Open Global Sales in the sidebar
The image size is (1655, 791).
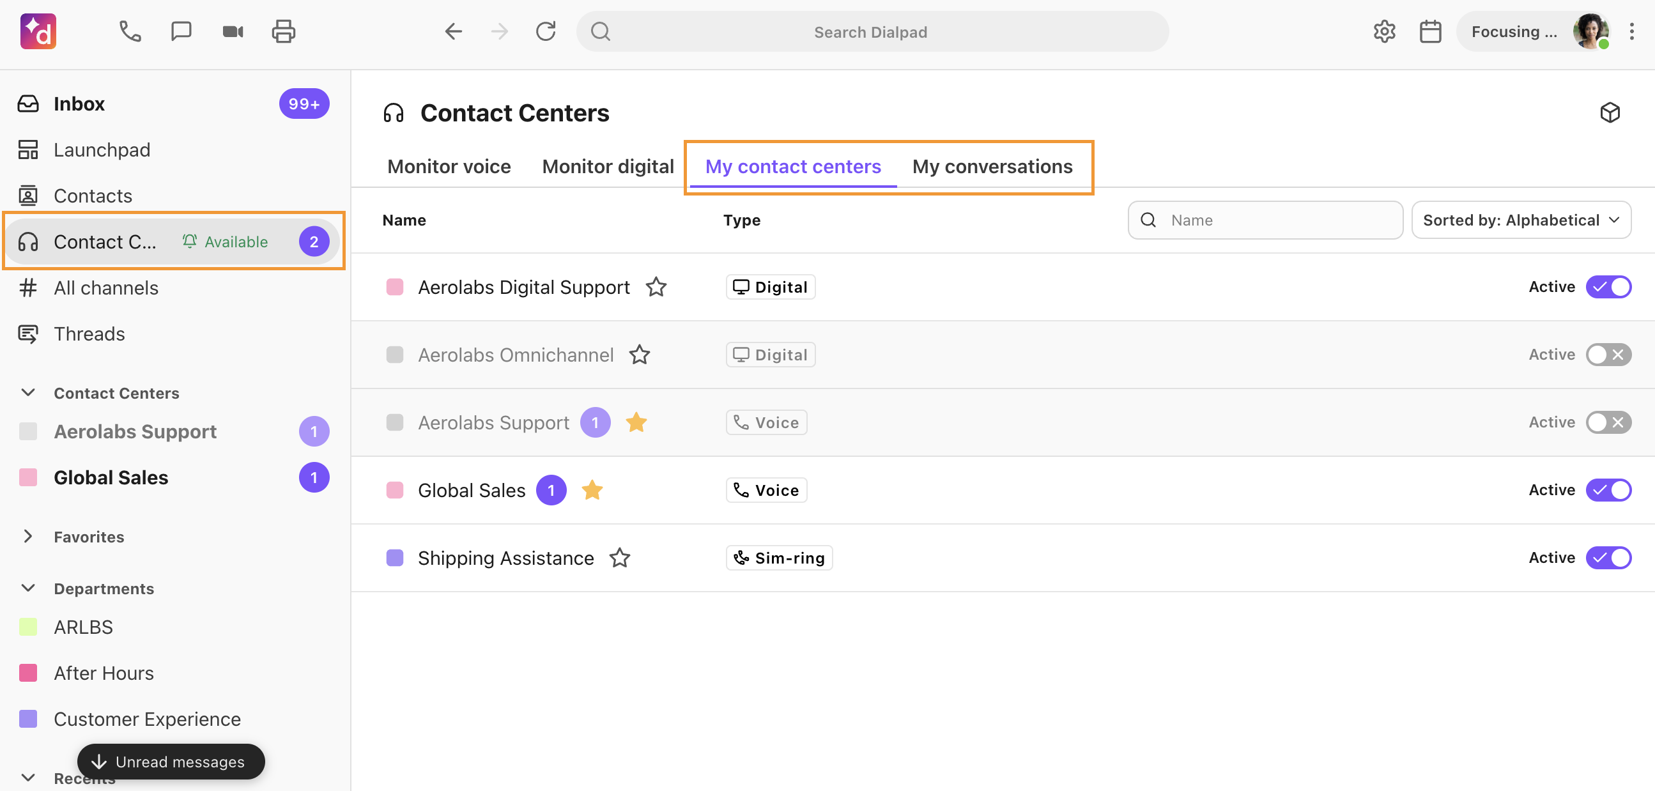[173, 477]
